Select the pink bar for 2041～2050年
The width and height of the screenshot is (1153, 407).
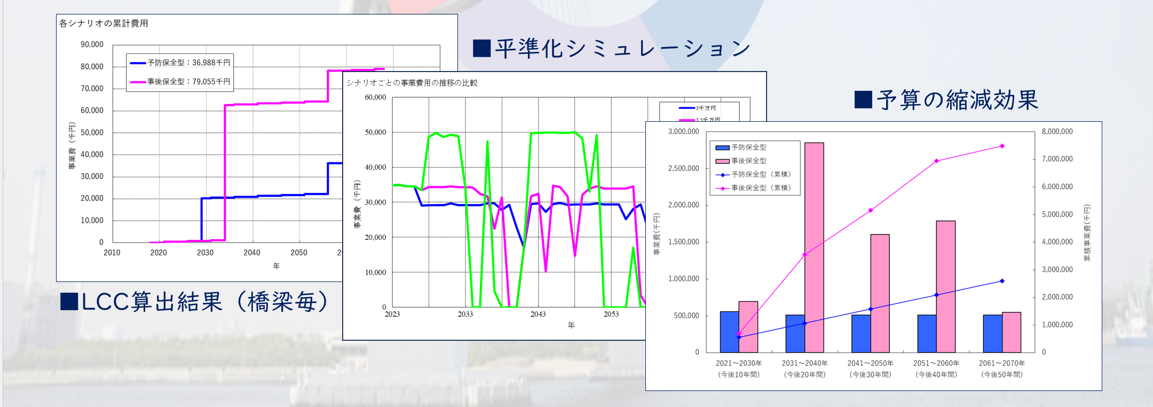(880, 293)
